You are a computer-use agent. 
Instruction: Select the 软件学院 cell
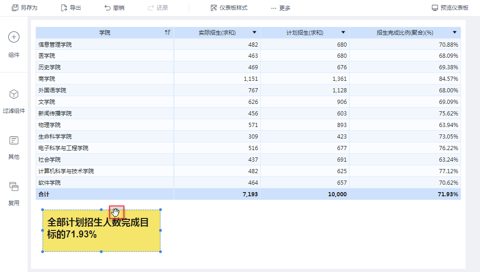coord(105,183)
